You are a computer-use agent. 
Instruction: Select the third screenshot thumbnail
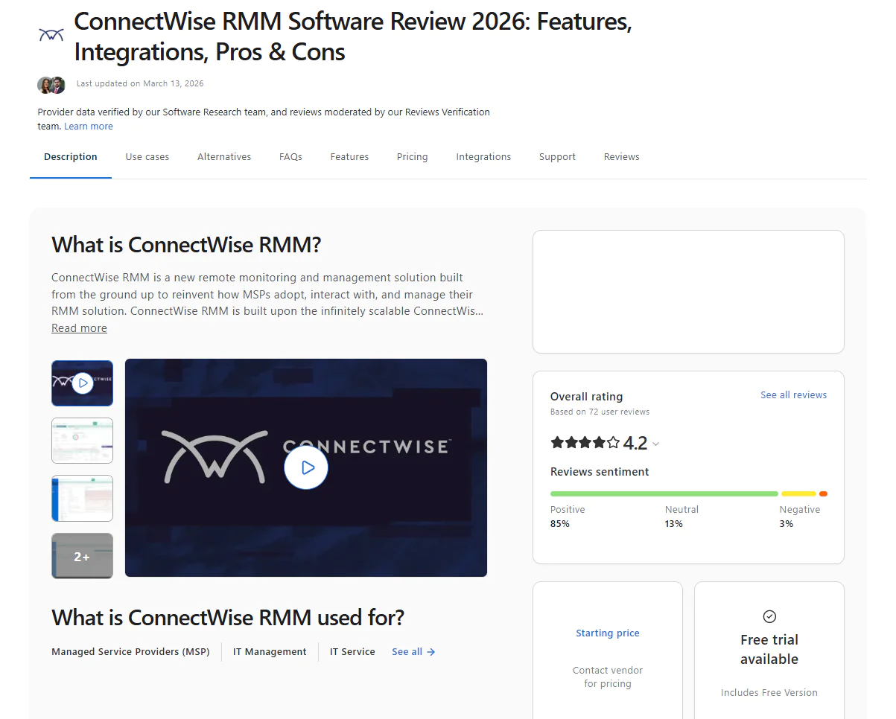click(82, 498)
